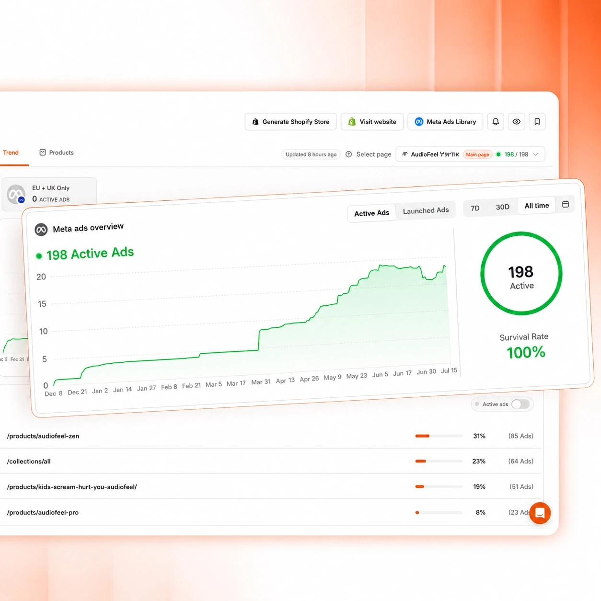Open the Visit website button
Screen dimensions: 601x601
(x=372, y=122)
